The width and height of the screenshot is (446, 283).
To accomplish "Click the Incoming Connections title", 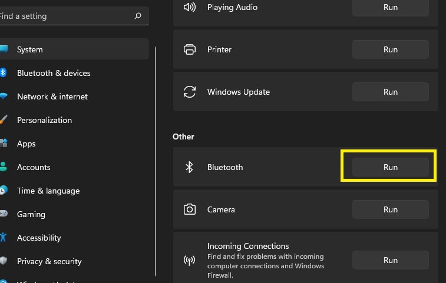I will (x=248, y=246).
